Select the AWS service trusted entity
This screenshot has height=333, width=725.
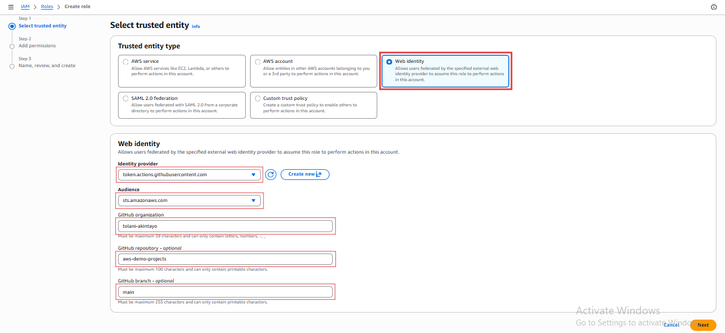pos(125,61)
